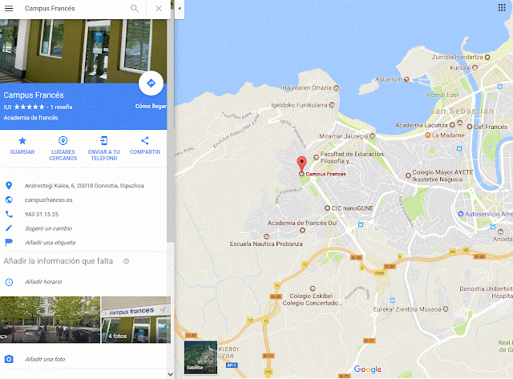Open Lugares cercanos nearby places
Screen dimensions: 513x379
click(63, 149)
